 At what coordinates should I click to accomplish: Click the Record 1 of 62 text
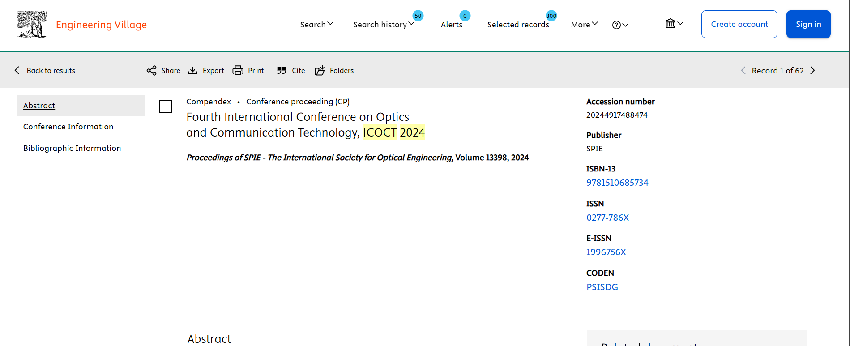tap(777, 70)
